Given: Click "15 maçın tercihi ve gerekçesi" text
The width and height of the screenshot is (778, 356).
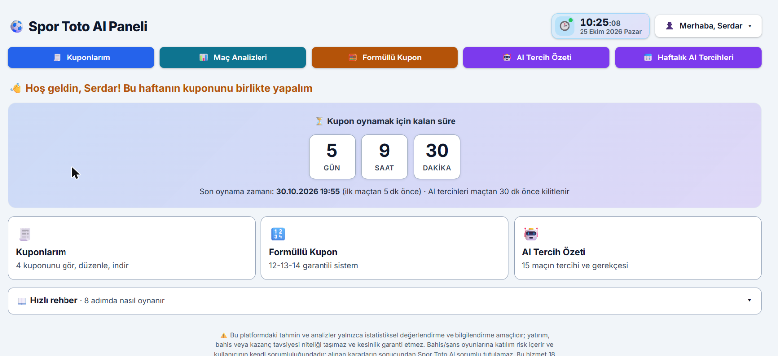Looking at the screenshot, I should point(575,265).
